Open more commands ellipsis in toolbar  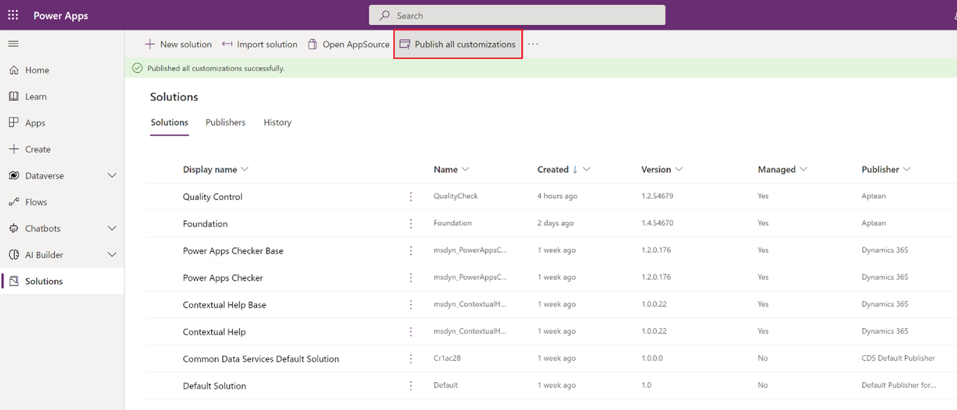tap(533, 44)
